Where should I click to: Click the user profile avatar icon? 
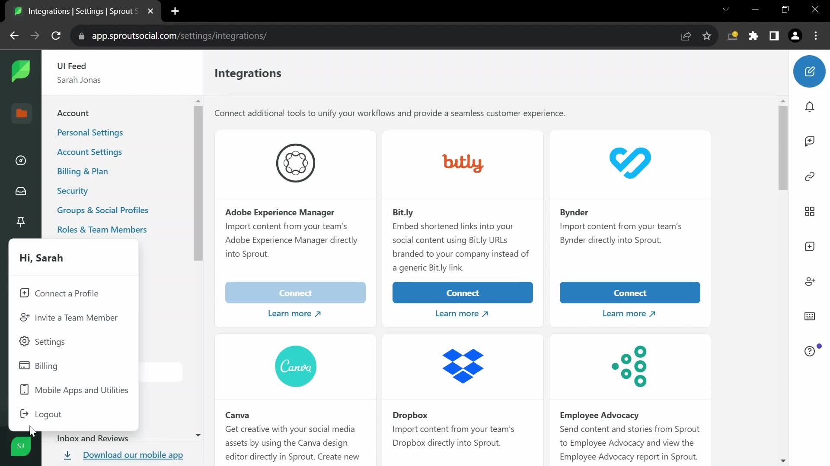click(x=20, y=446)
